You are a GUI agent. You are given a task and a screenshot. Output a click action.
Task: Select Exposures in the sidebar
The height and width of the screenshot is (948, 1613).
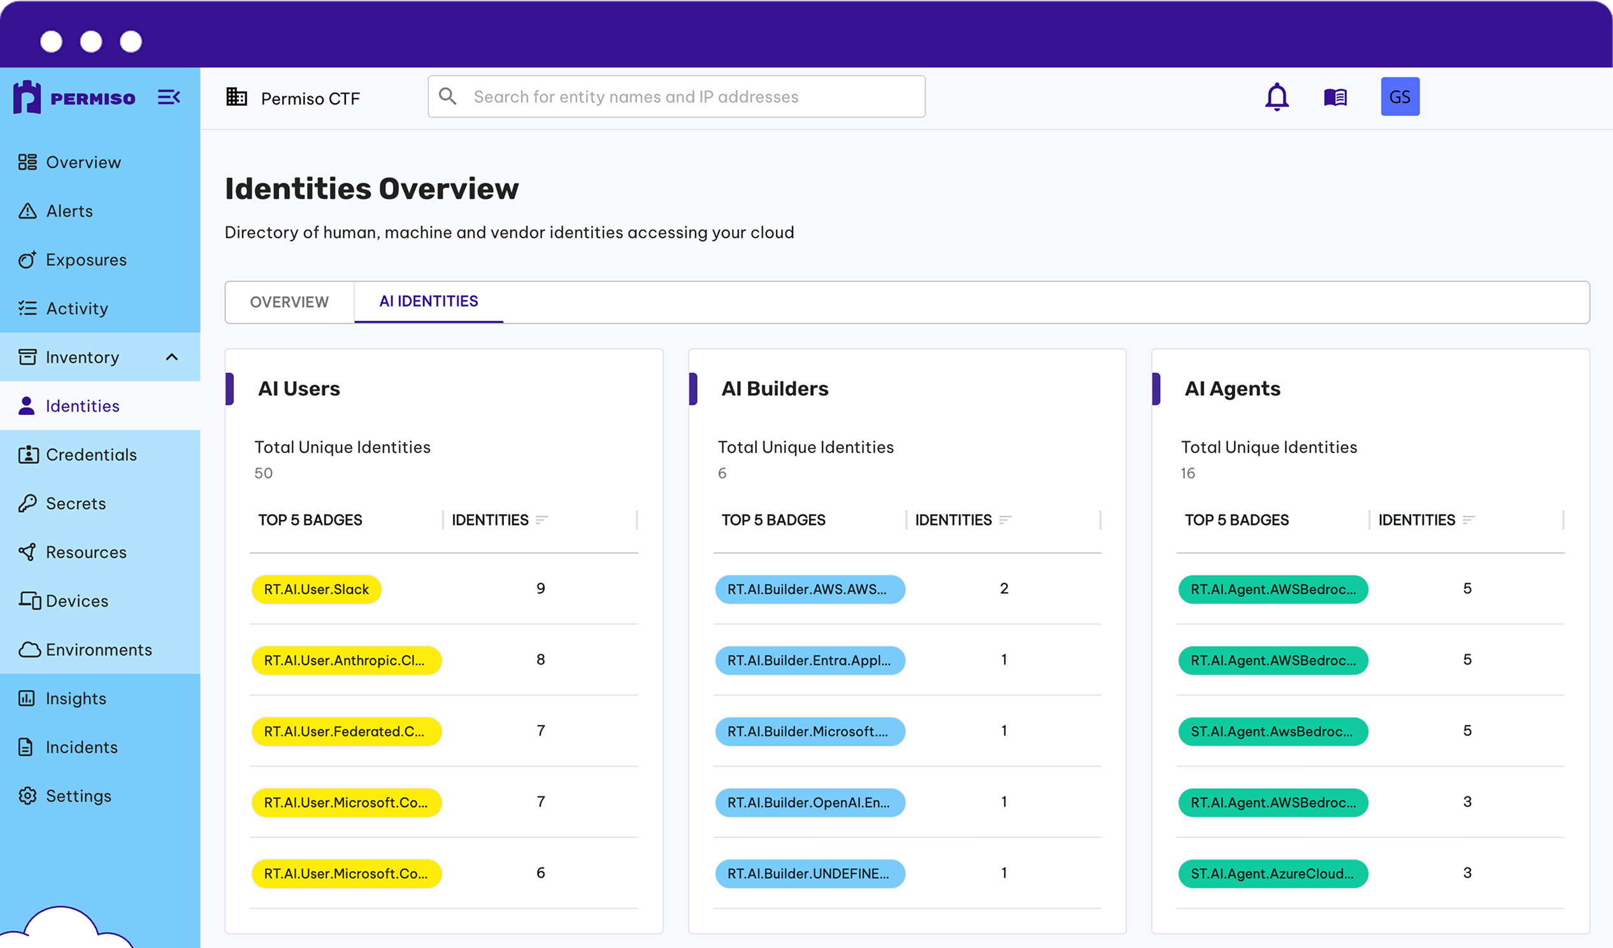coord(86,259)
